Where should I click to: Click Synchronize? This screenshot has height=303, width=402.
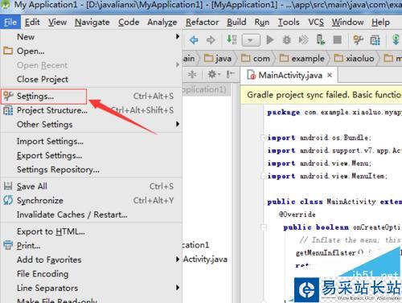coord(91,201)
